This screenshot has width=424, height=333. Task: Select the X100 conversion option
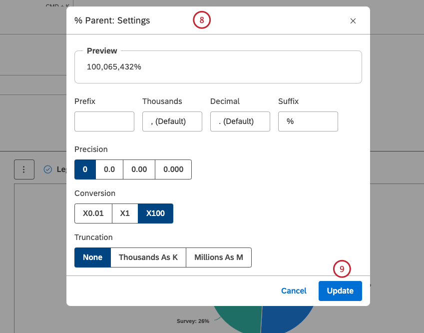tap(156, 213)
